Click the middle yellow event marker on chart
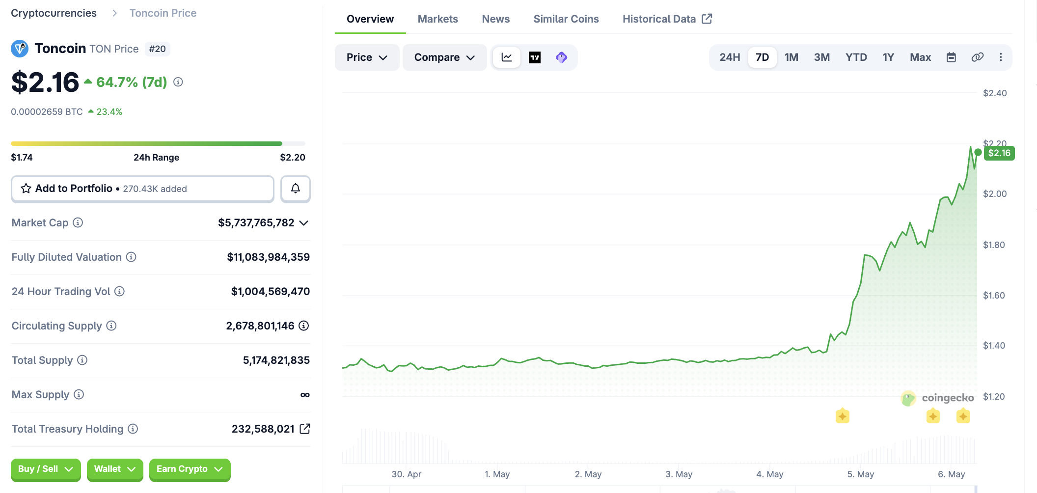 tap(933, 416)
